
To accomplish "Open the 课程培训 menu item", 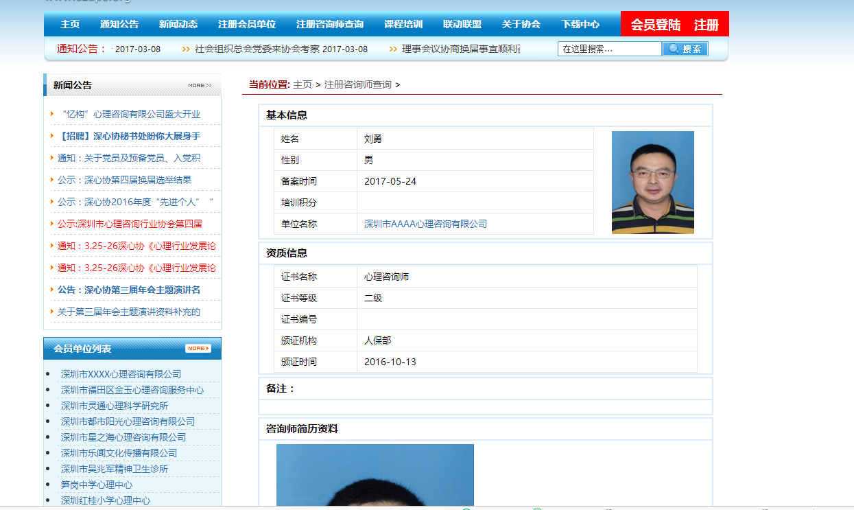I will (x=403, y=24).
